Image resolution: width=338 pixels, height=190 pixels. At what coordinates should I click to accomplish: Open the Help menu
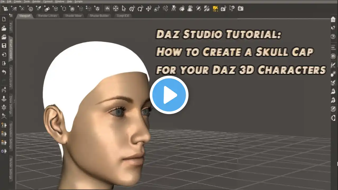tap(69, 2)
